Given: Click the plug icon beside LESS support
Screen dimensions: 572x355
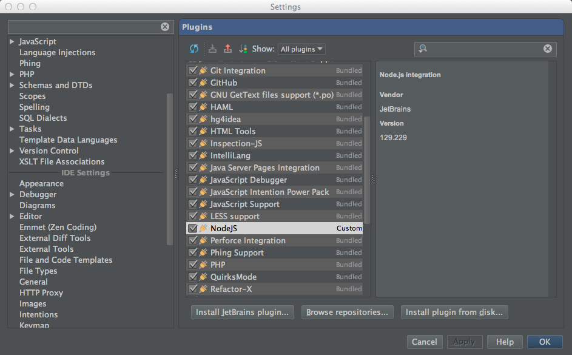Looking at the screenshot, I should pyautogui.click(x=204, y=216).
